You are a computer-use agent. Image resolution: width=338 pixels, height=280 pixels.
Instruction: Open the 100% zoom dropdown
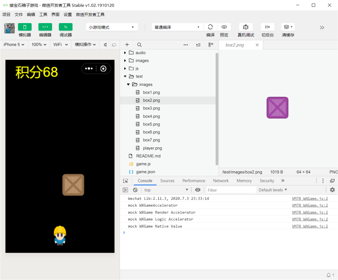click(39, 45)
